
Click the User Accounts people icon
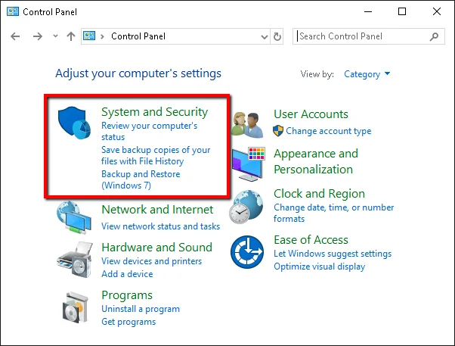[247, 125]
